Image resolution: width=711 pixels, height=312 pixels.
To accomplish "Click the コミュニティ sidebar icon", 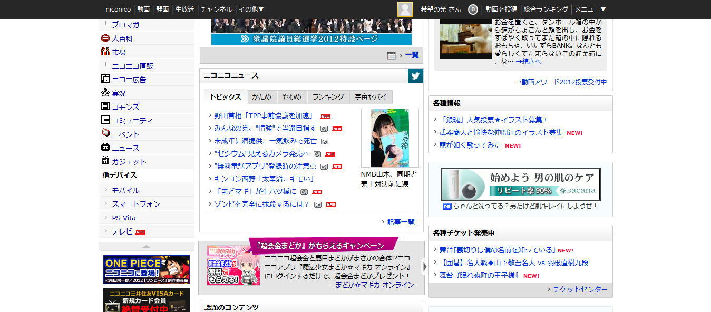I will click(105, 120).
